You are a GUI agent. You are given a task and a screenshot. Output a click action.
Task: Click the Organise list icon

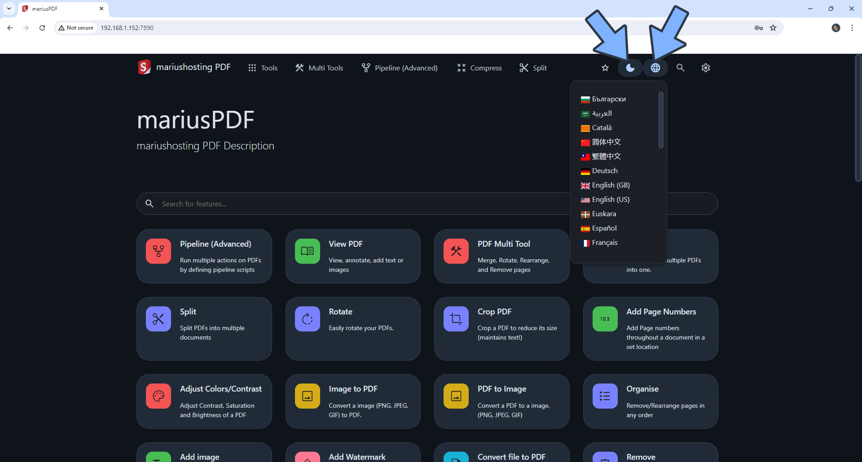[605, 396]
